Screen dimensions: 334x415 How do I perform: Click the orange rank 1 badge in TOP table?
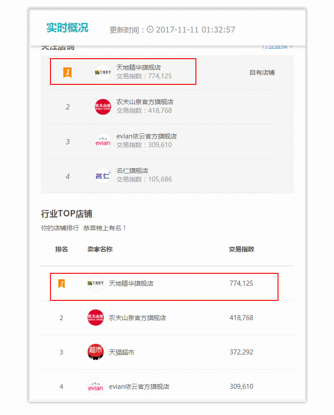(x=61, y=283)
